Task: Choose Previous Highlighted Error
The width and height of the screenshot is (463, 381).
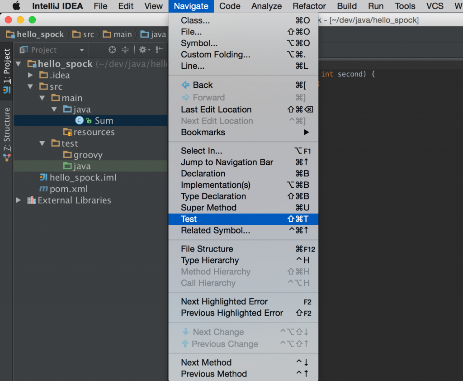Action: [x=243, y=313]
